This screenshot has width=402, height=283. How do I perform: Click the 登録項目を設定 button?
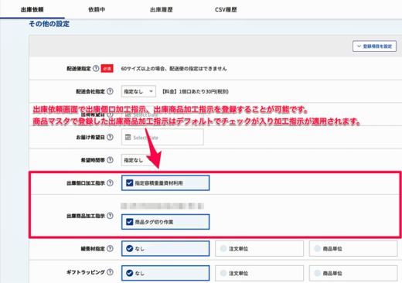374,46
